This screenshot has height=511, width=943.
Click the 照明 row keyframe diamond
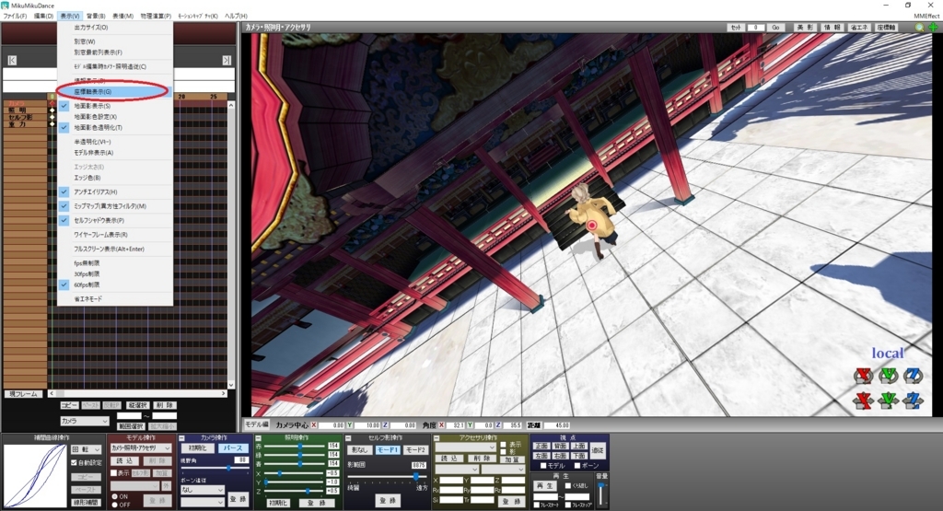tap(52, 110)
